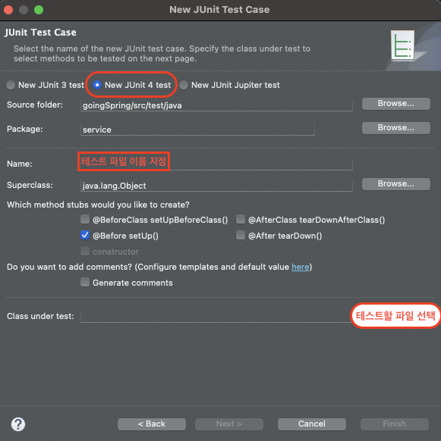Click the Finish button

395,424
